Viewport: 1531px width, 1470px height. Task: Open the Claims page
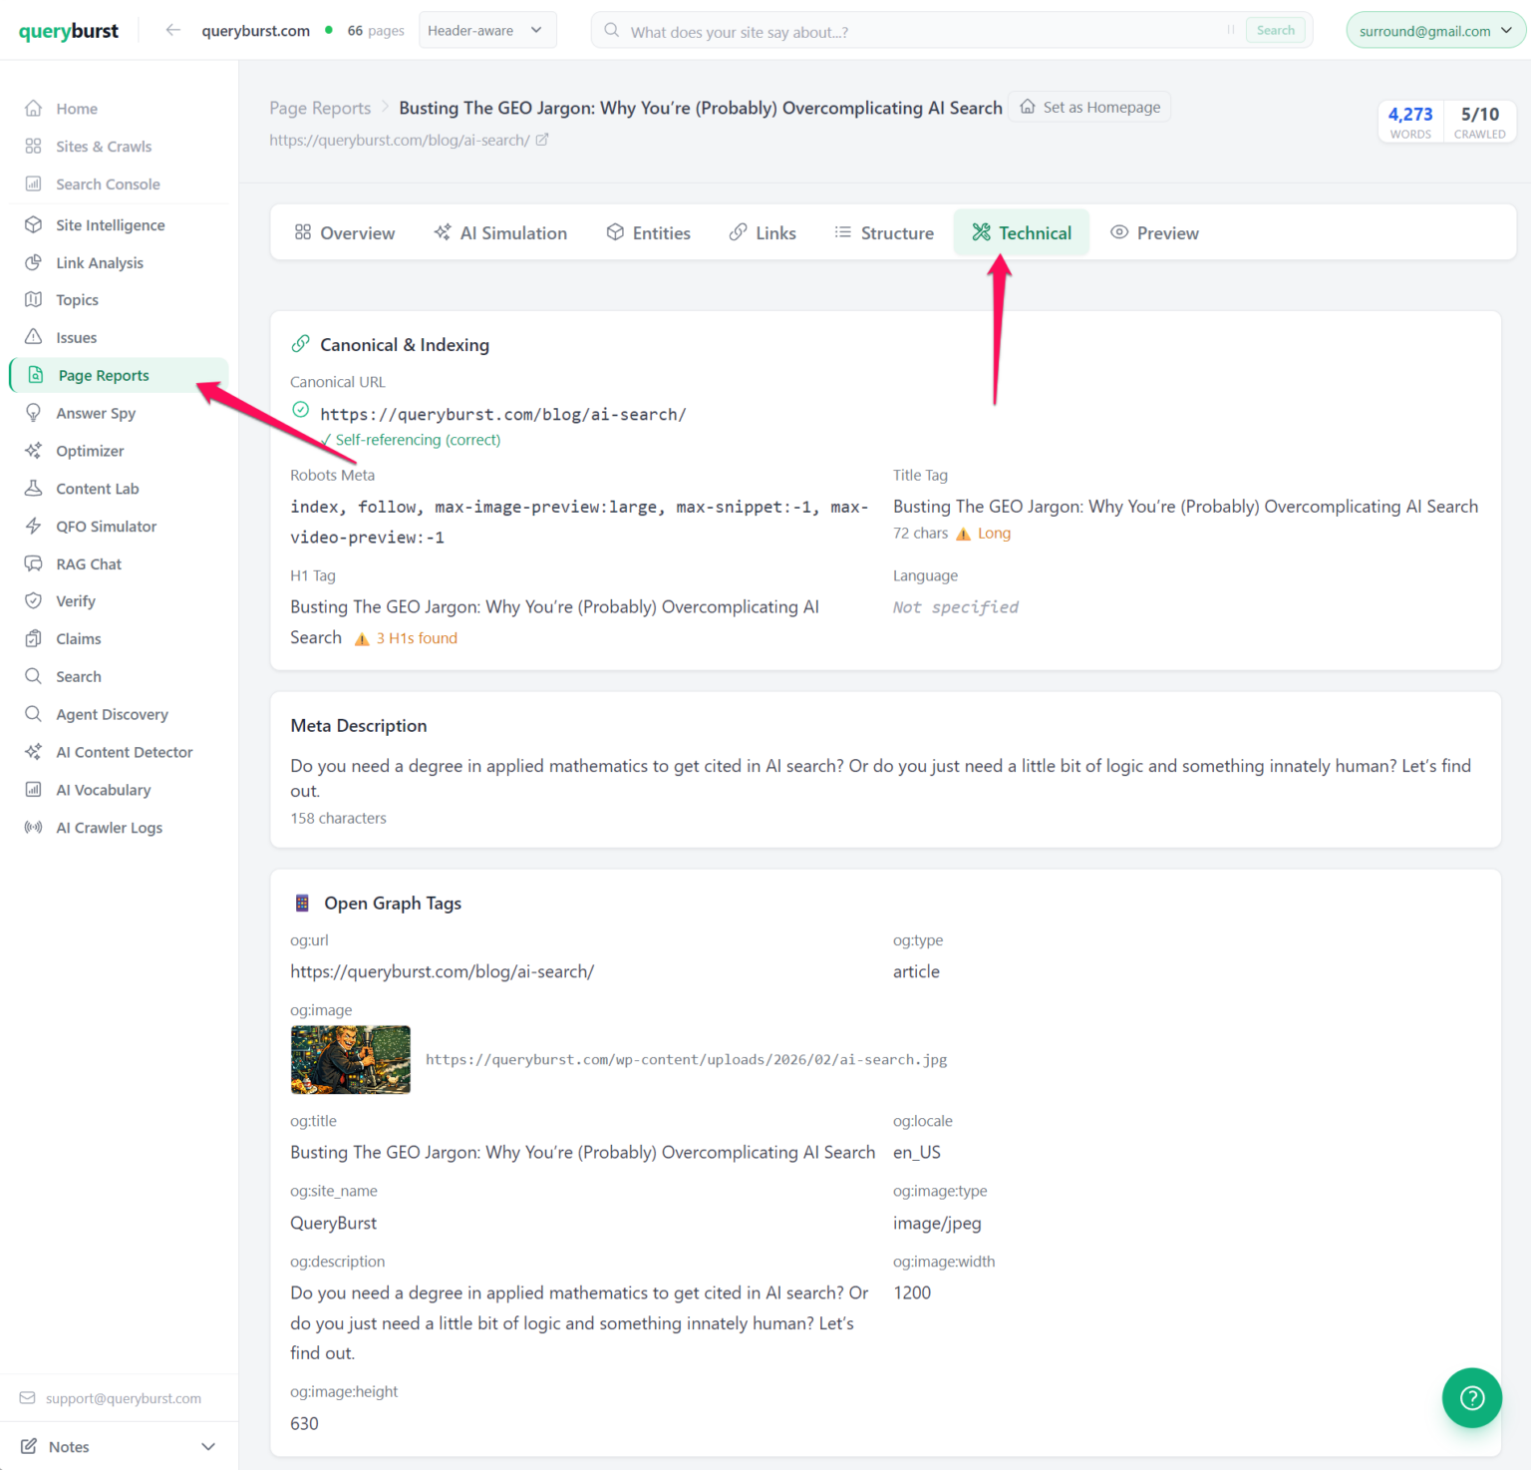[78, 639]
